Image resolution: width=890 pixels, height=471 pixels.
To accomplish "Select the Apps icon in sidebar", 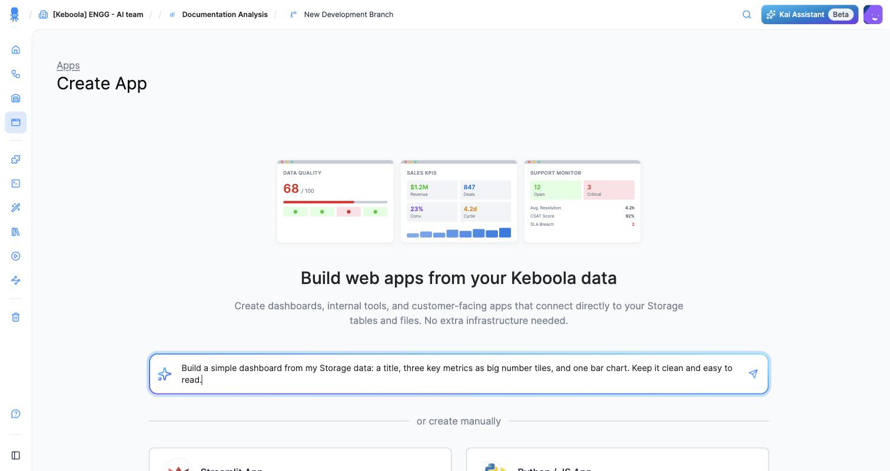I will (x=16, y=122).
